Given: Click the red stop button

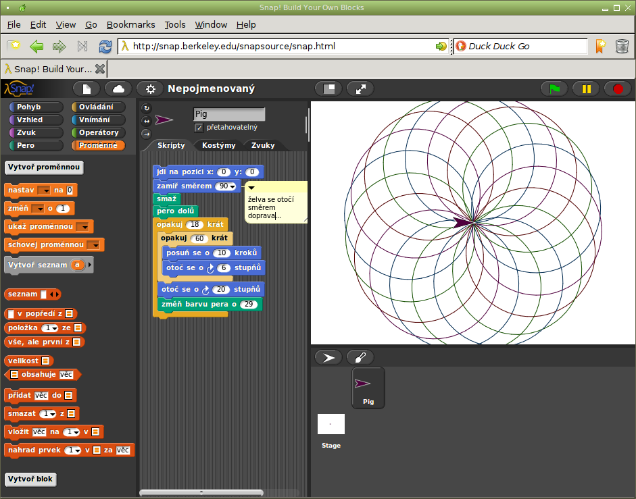Looking at the screenshot, I should pyautogui.click(x=617, y=89).
